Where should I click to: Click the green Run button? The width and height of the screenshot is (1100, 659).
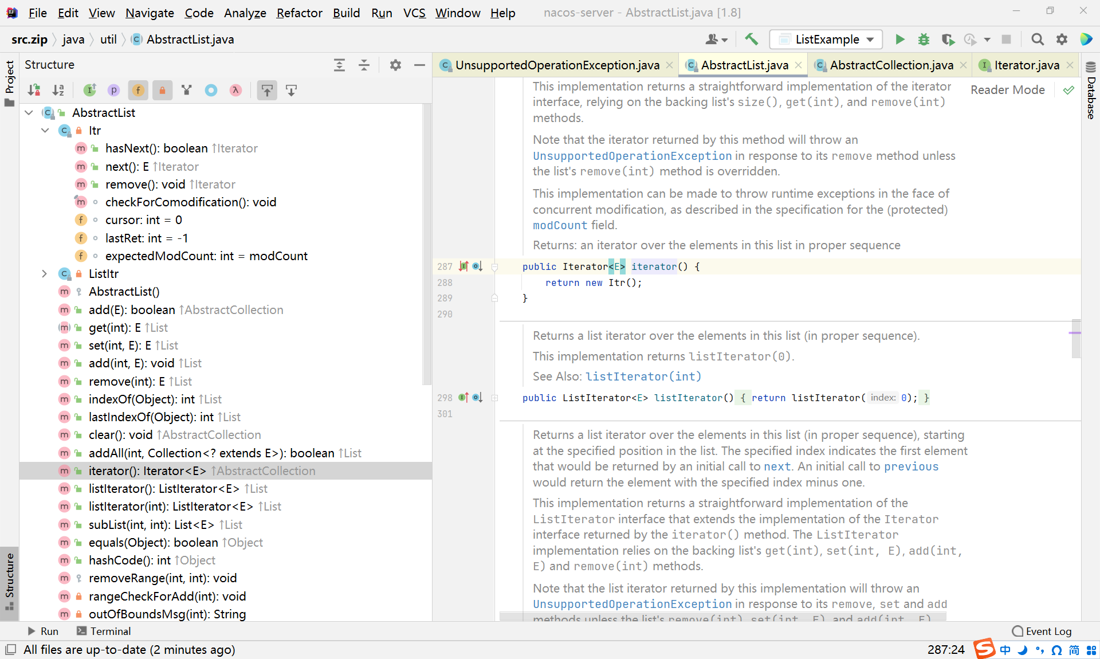[x=899, y=39]
